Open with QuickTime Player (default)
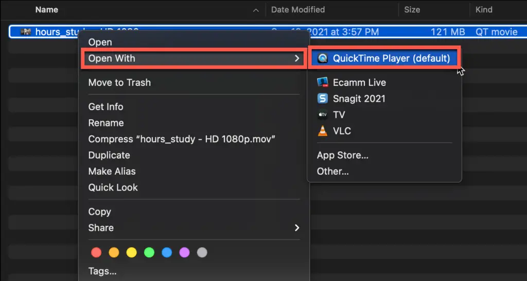Image resolution: width=527 pixels, height=281 pixels. click(384, 59)
